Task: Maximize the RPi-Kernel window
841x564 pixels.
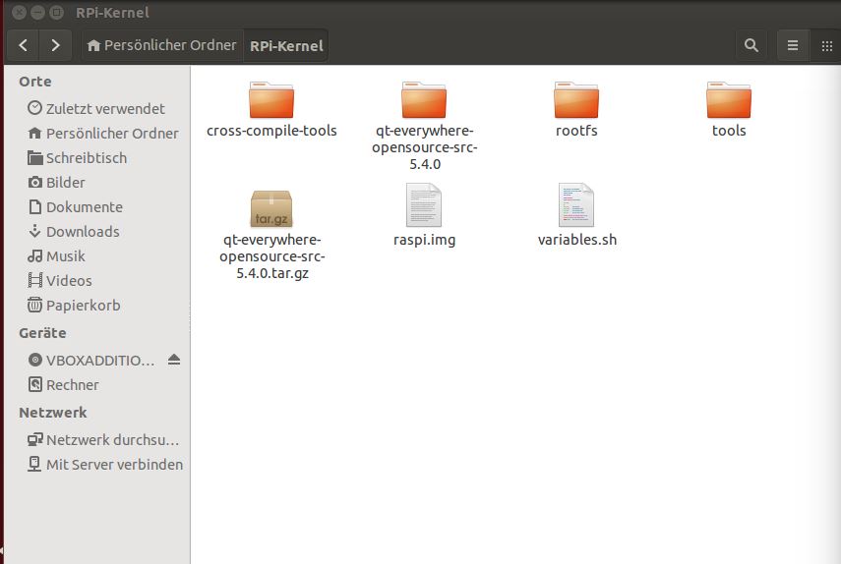Action: (x=56, y=13)
